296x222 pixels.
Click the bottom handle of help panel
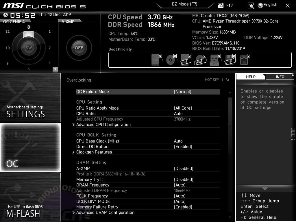pos(265,188)
